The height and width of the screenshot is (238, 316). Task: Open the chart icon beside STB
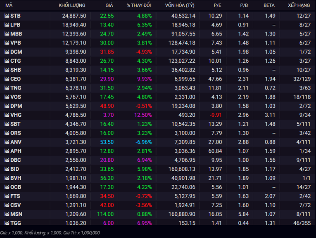click(7, 16)
